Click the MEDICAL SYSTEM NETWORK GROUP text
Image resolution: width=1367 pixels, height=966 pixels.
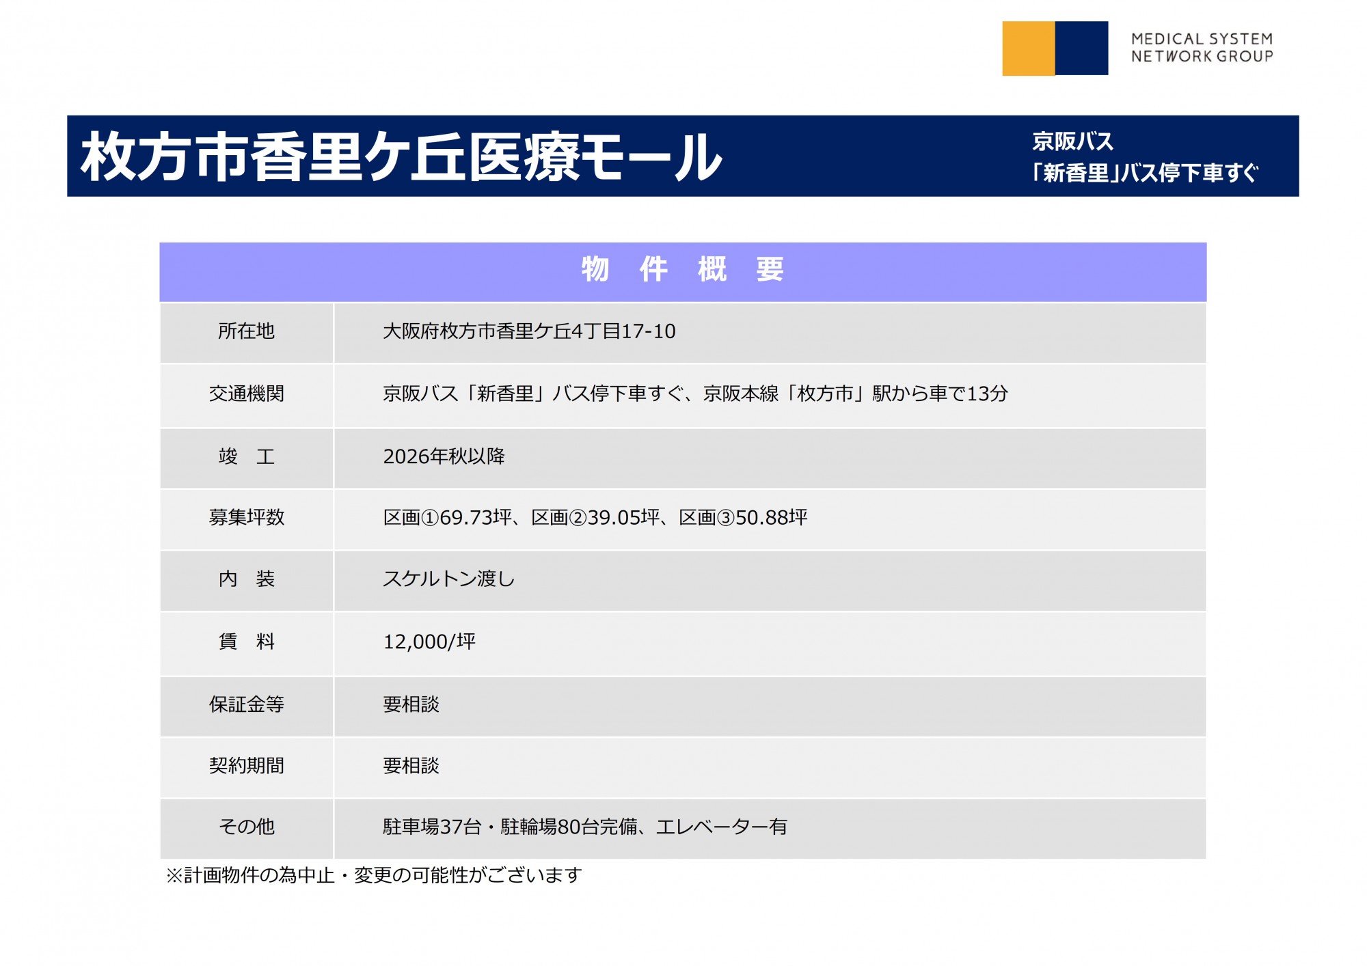(x=1202, y=48)
